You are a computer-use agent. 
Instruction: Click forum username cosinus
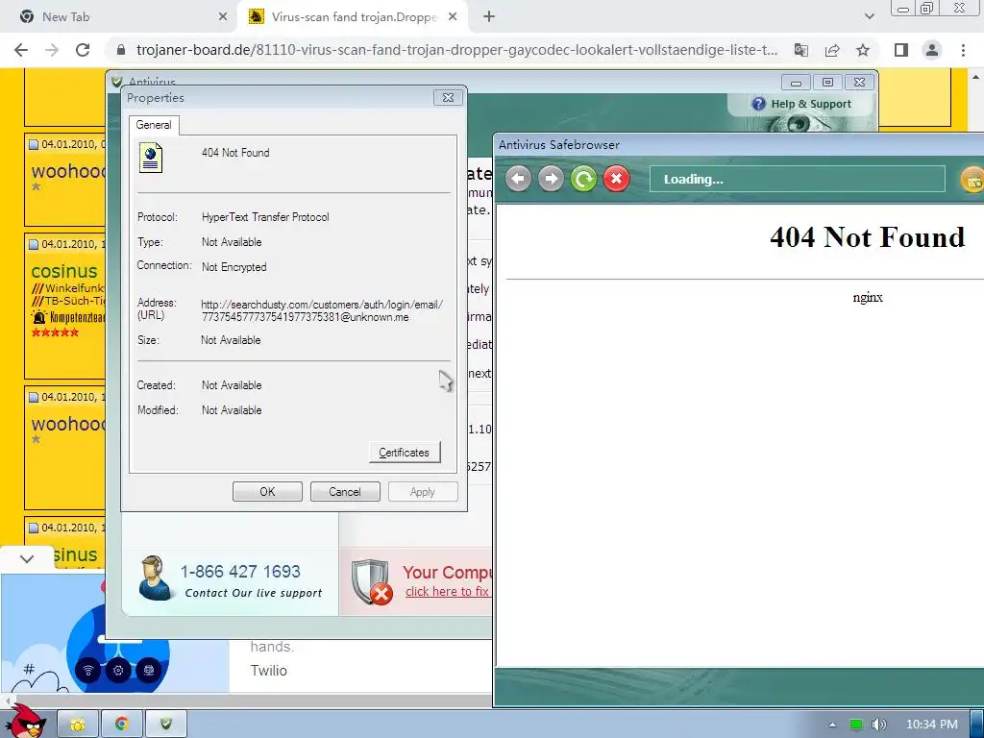tap(64, 271)
